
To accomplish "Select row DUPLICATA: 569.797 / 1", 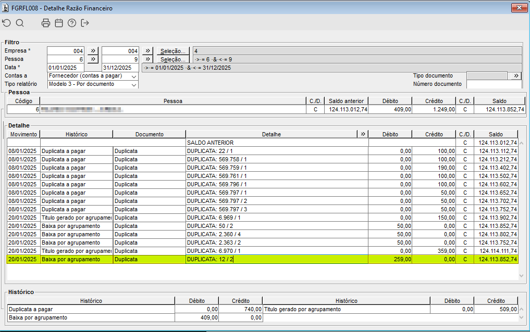I will (x=262, y=193).
